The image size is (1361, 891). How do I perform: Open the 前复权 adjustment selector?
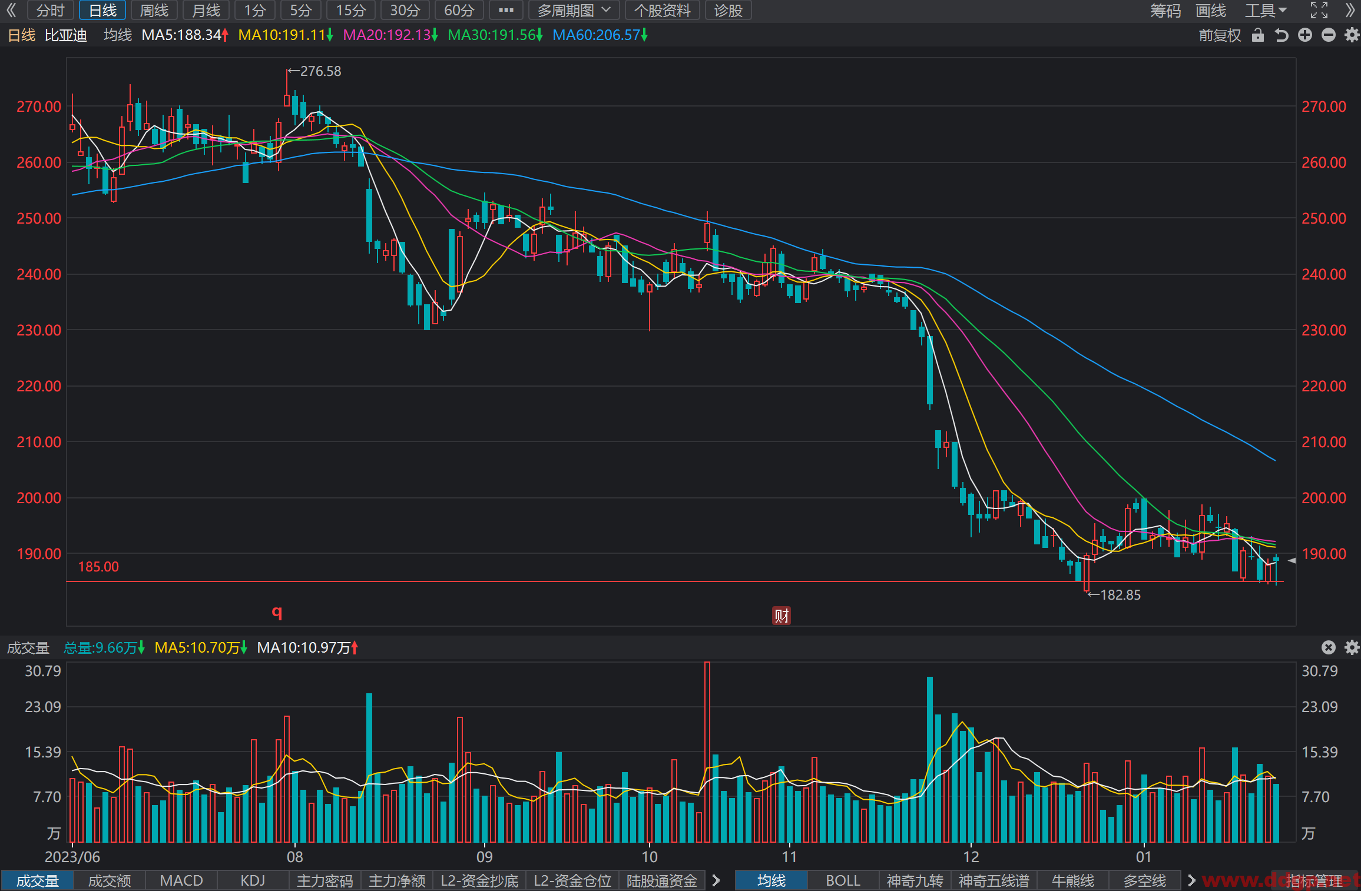coord(1220,35)
